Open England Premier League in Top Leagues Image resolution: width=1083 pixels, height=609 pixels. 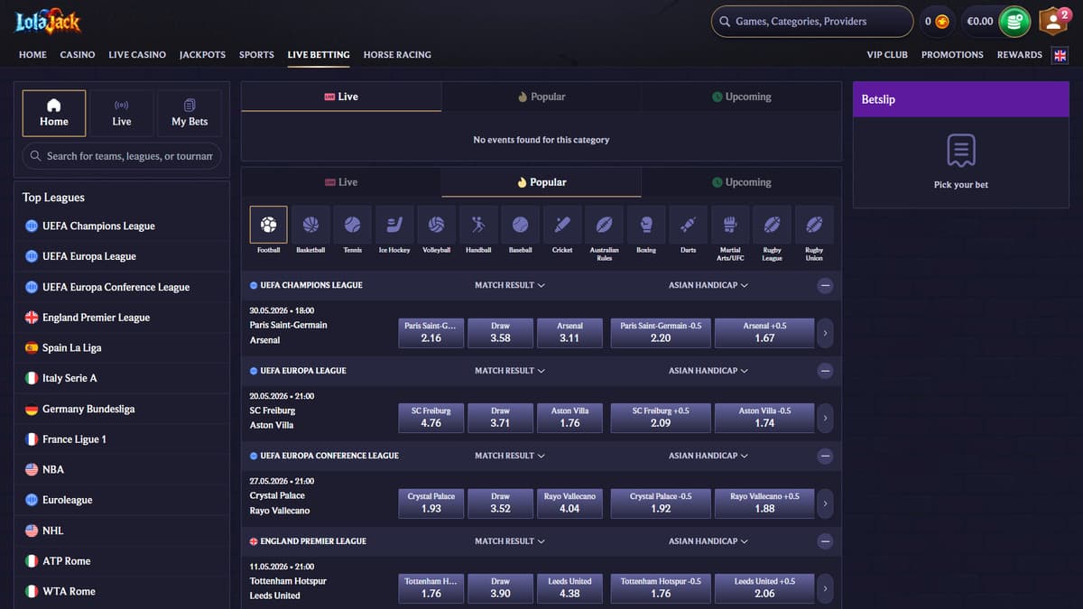click(x=122, y=318)
